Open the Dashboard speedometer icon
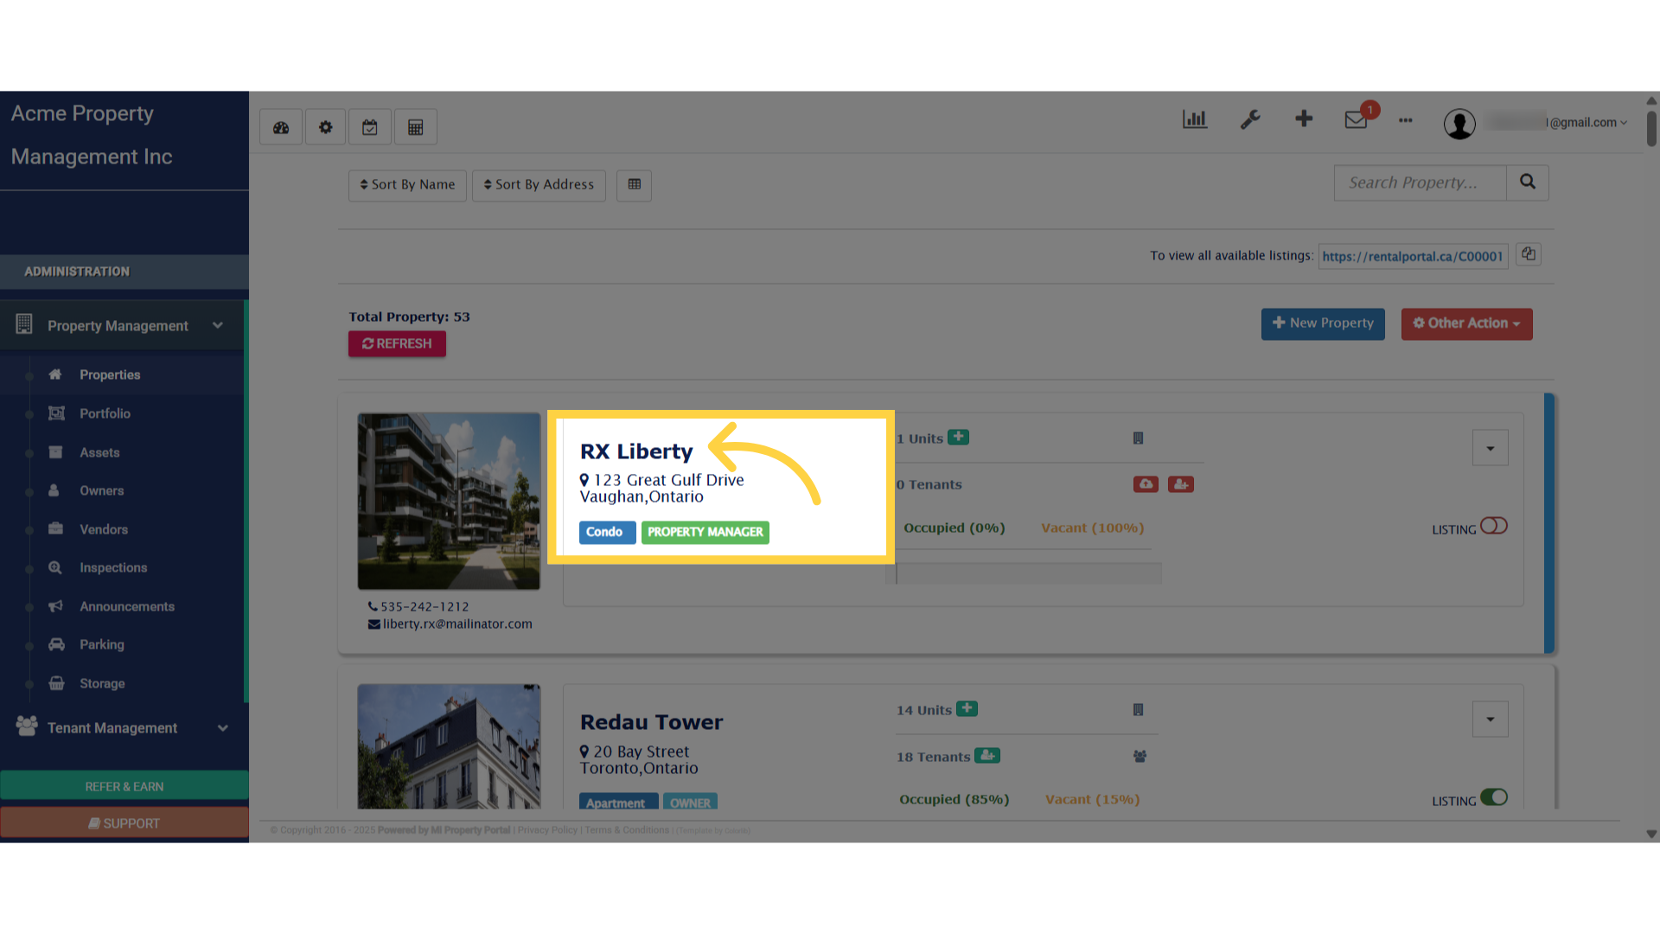1660x934 pixels. [x=280, y=126]
